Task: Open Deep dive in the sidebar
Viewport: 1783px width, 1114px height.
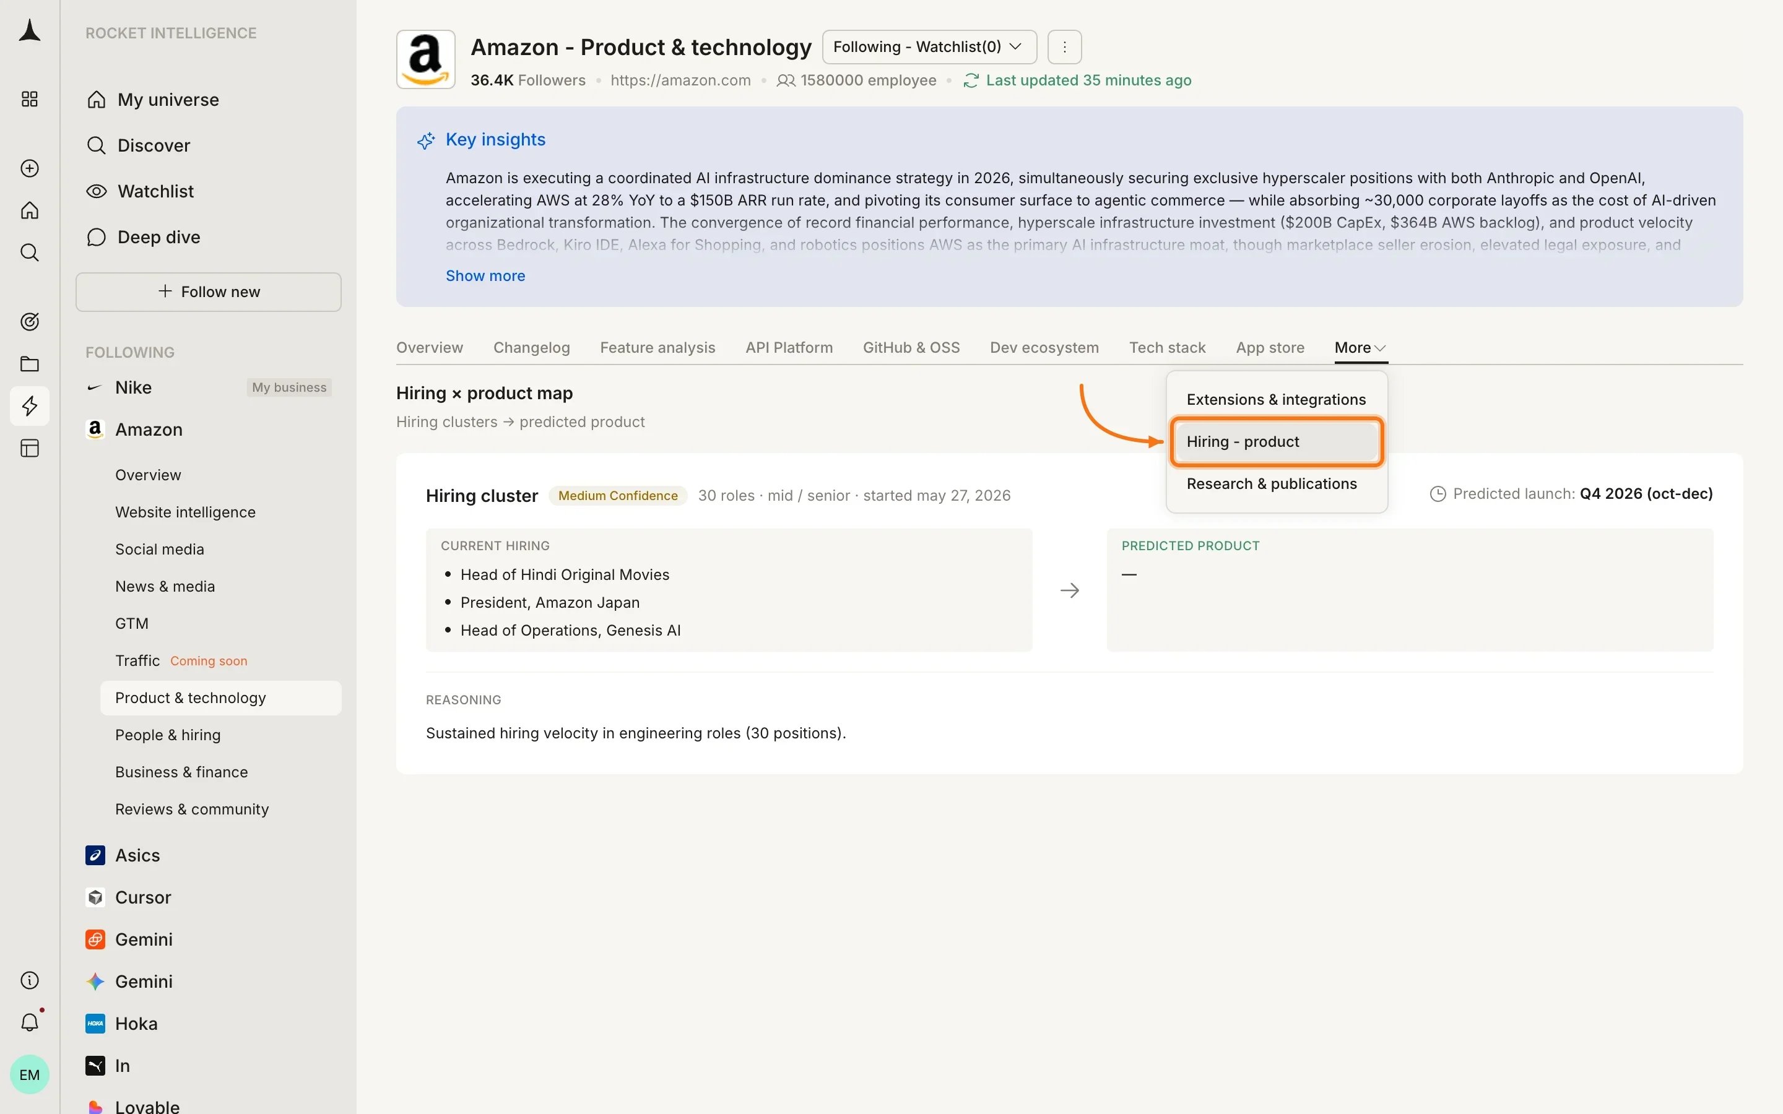Action: point(158,236)
